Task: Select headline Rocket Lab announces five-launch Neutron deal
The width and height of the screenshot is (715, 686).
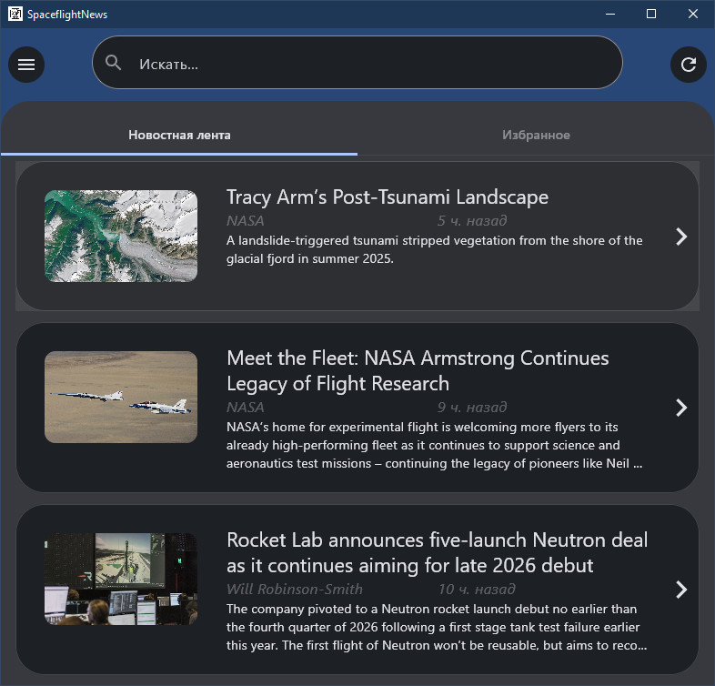Action: coord(437,553)
